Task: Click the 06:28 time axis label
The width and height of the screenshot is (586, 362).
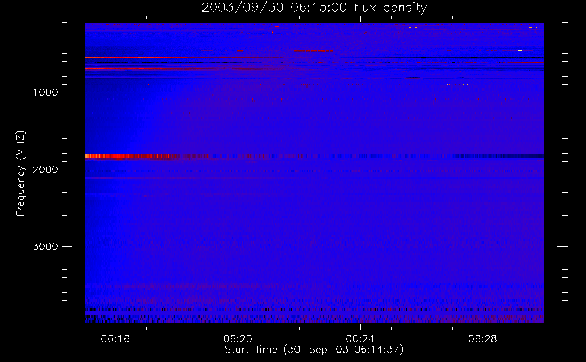Action: coord(483,339)
